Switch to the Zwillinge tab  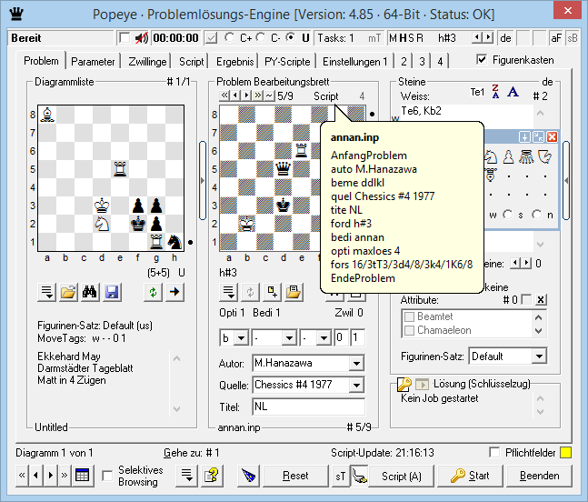[x=147, y=62]
